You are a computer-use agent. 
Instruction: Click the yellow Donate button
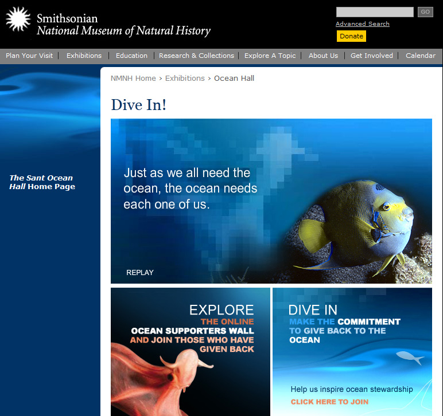point(351,36)
